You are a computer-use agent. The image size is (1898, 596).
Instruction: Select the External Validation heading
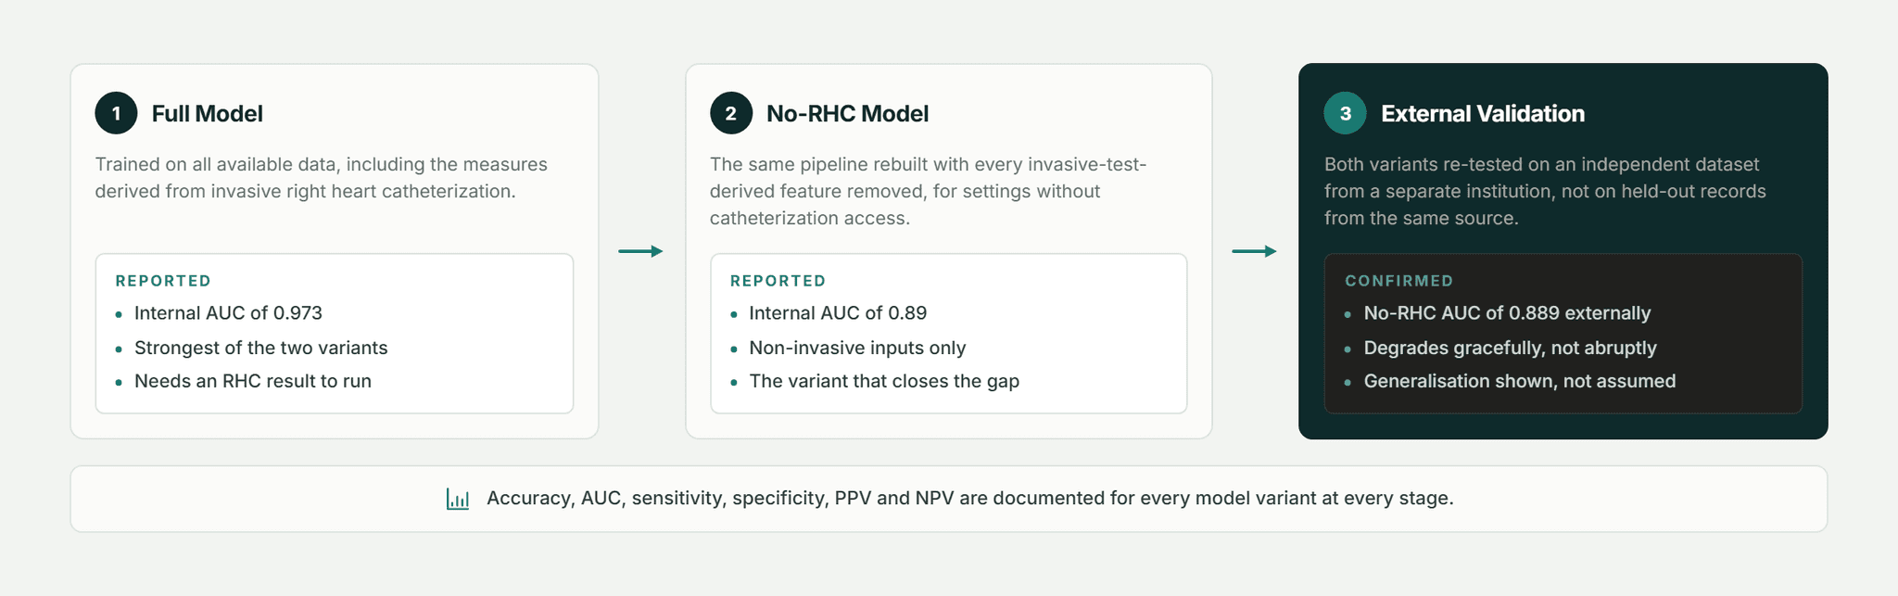[x=1483, y=114]
